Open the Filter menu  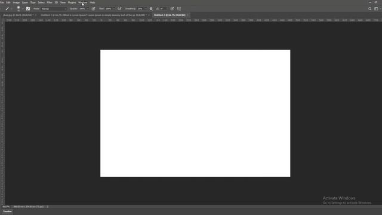(x=50, y=2)
